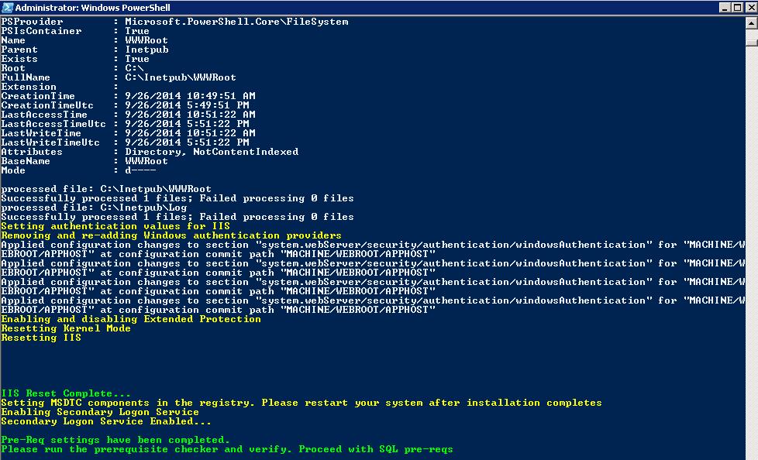Click 'Setting authentication values for IIS' line

(x=115, y=225)
